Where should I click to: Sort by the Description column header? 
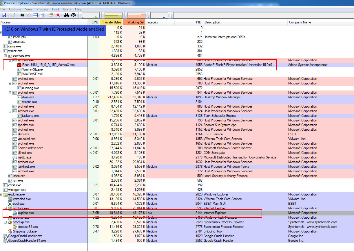[x=245, y=22]
